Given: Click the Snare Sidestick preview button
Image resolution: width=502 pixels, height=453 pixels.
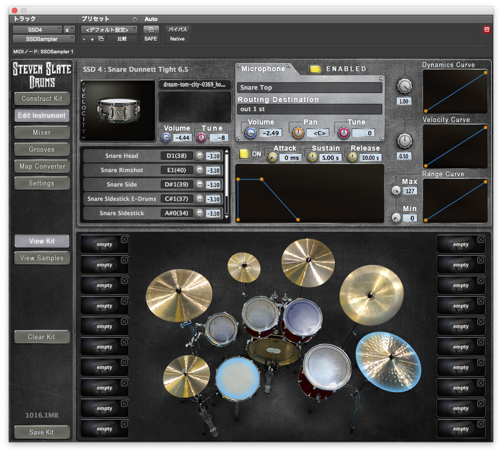Looking at the screenshot, I should (199, 213).
